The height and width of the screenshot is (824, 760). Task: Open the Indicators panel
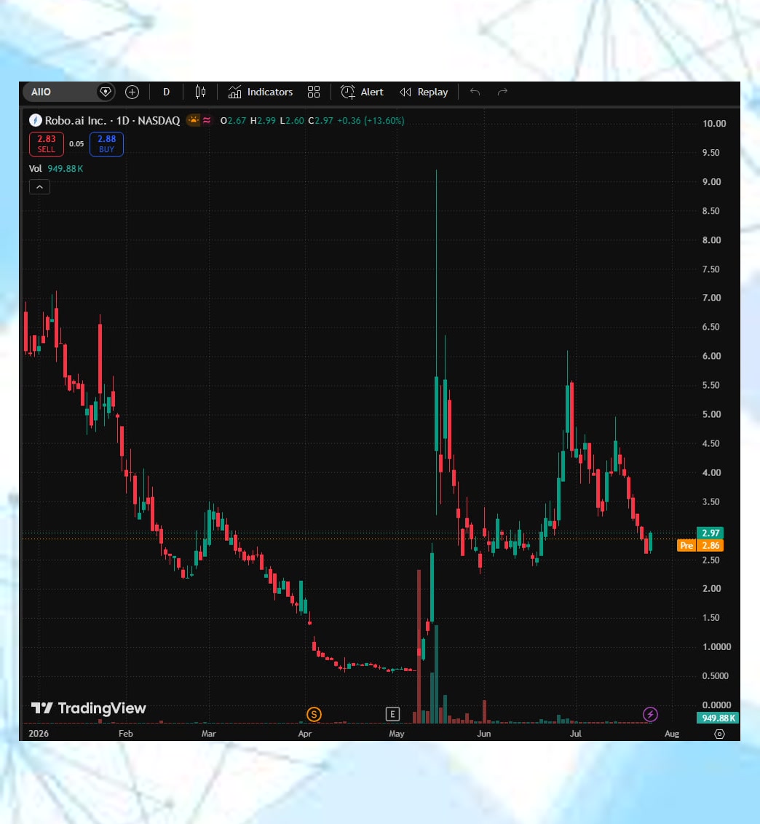pos(260,92)
